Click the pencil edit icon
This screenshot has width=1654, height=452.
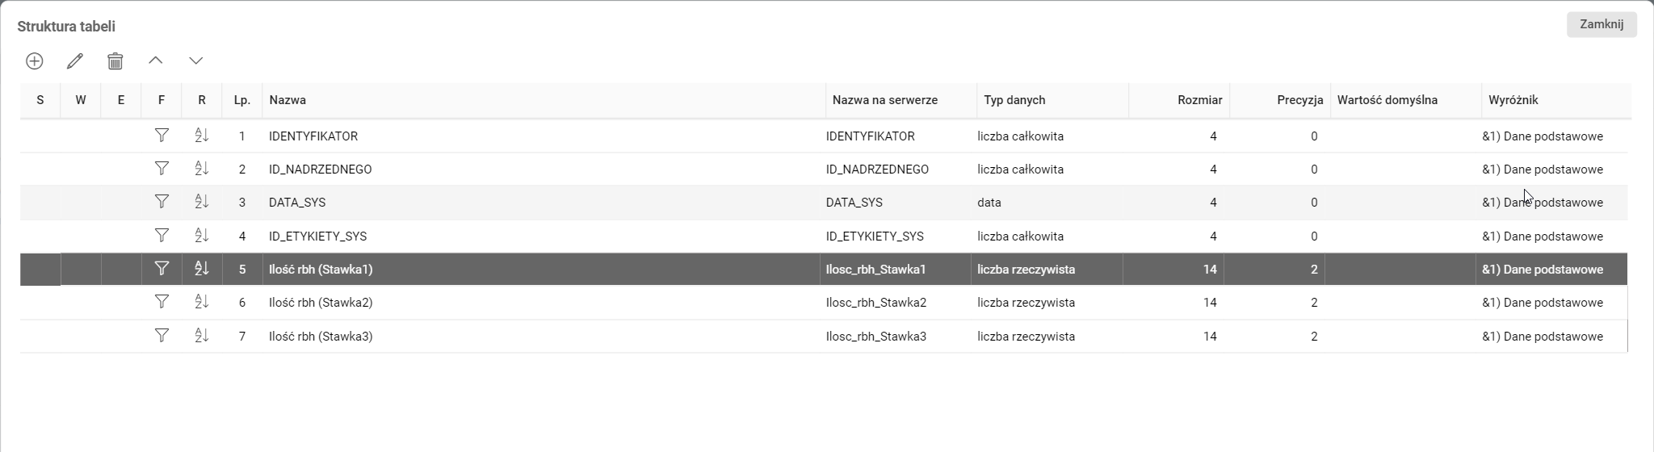click(x=75, y=61)
